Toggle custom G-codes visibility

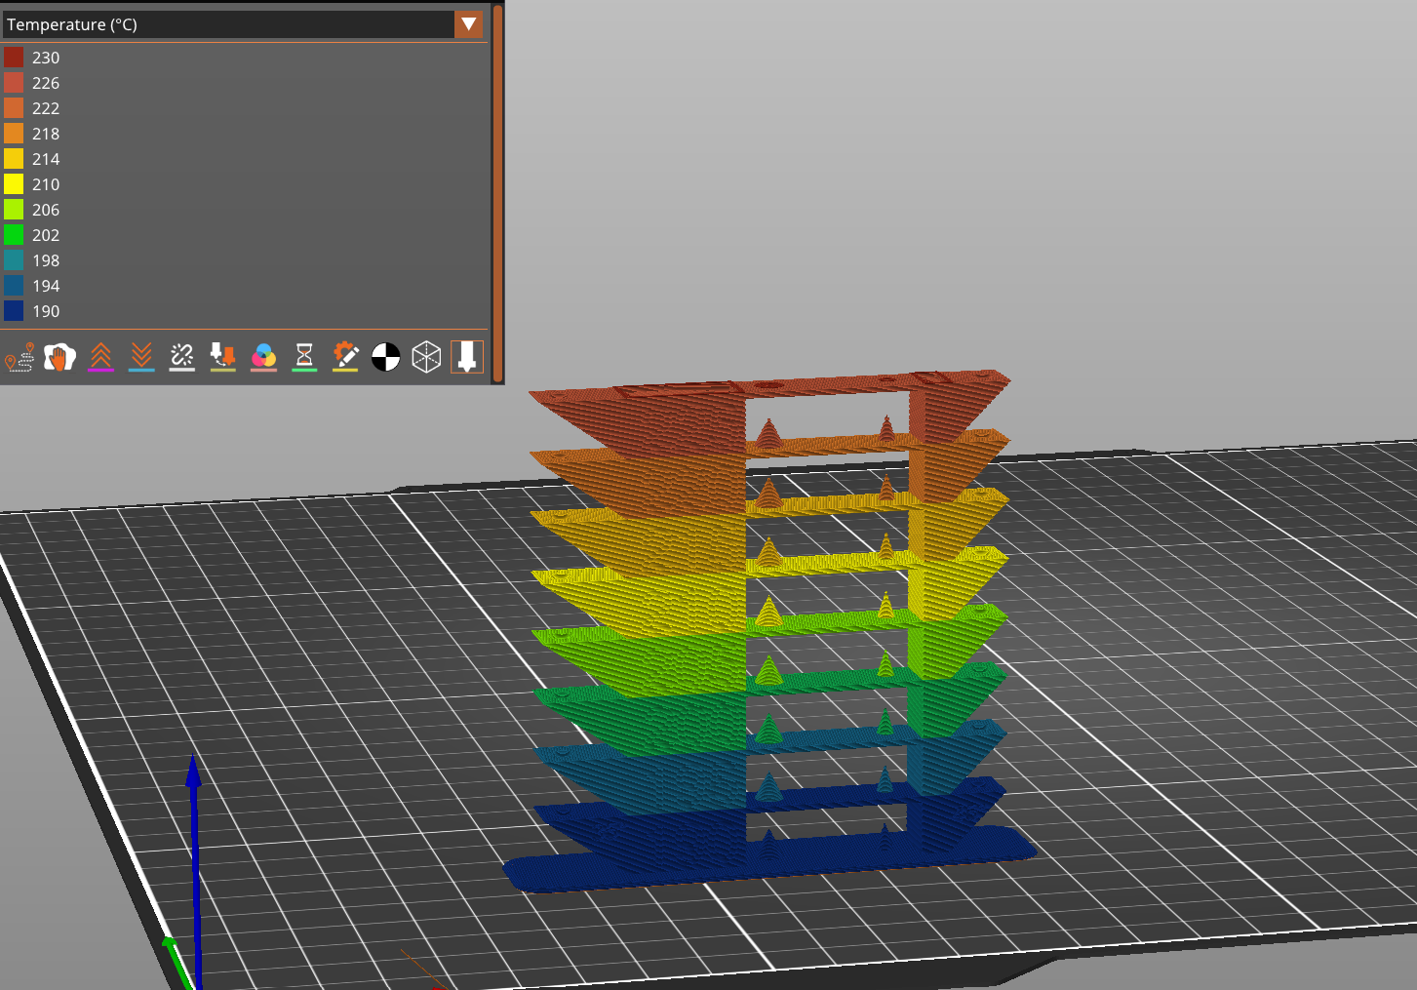[345, 357]
